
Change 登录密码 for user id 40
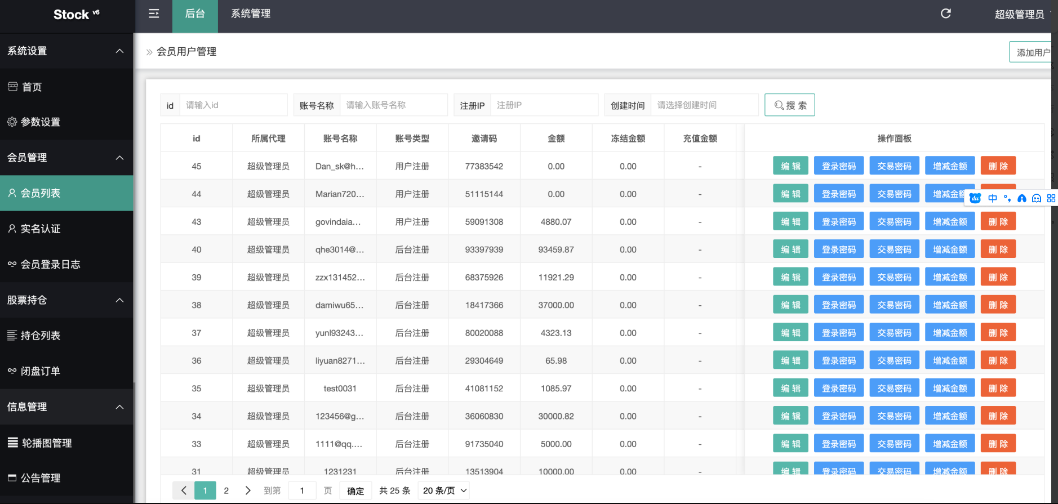[x=839, y=249]
